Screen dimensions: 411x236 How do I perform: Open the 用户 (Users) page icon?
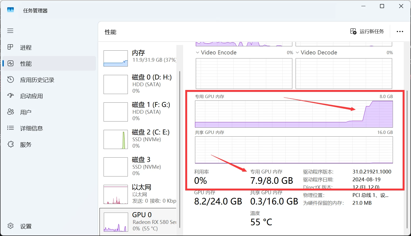point(10,112)
